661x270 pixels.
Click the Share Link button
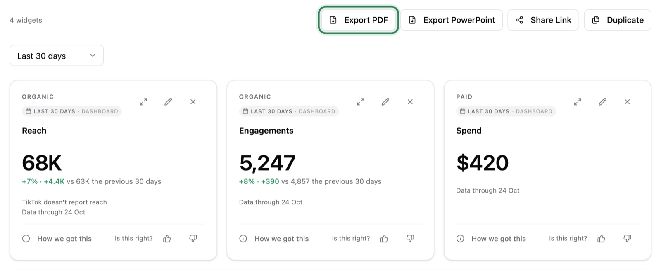[x=543, y=20]
